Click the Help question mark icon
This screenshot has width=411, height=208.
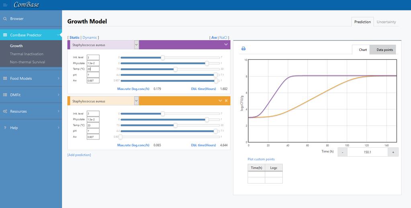(5, 128)
